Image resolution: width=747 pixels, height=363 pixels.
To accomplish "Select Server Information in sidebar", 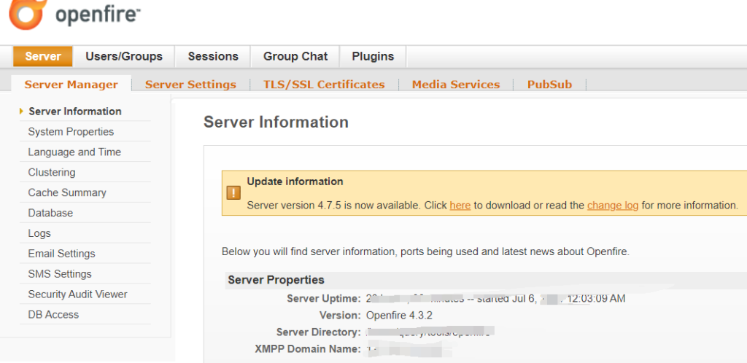I will coord(75,112).
